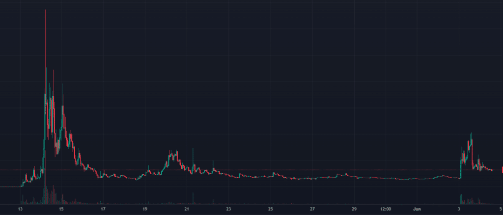Click the red current-price marker at right edge
The image size is (503, 215).
(x=502, y=170)
